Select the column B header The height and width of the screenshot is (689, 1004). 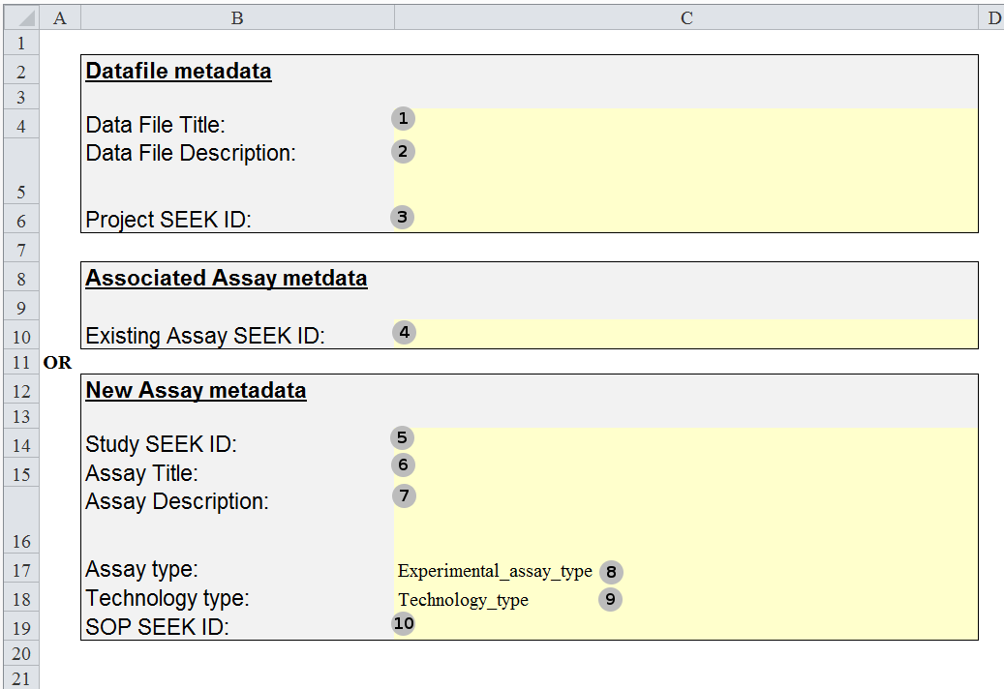pyautogui.click(x=236, y=16)
